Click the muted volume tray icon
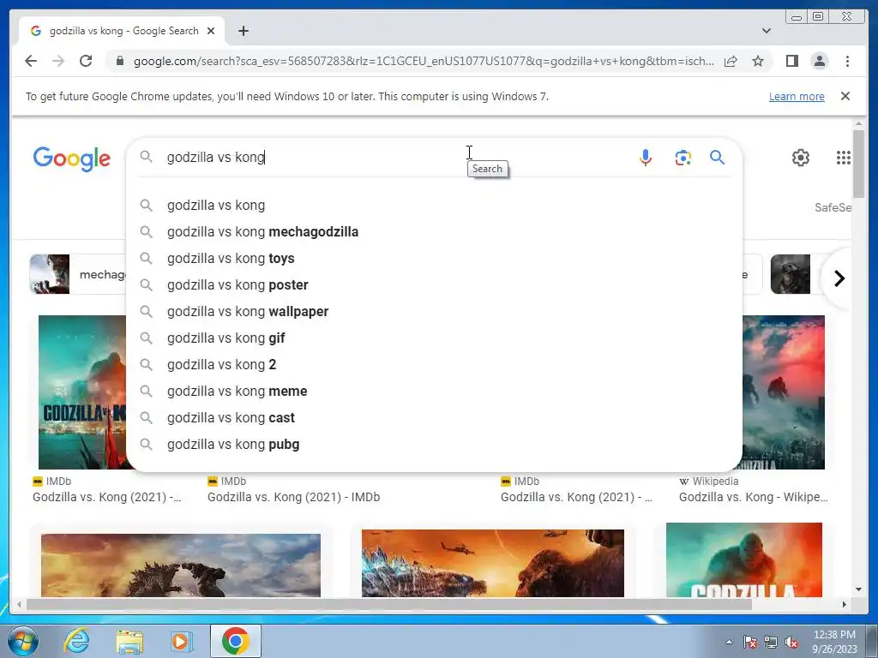Image resolution: width=878 pixels, height=658 pixels. 791,642
